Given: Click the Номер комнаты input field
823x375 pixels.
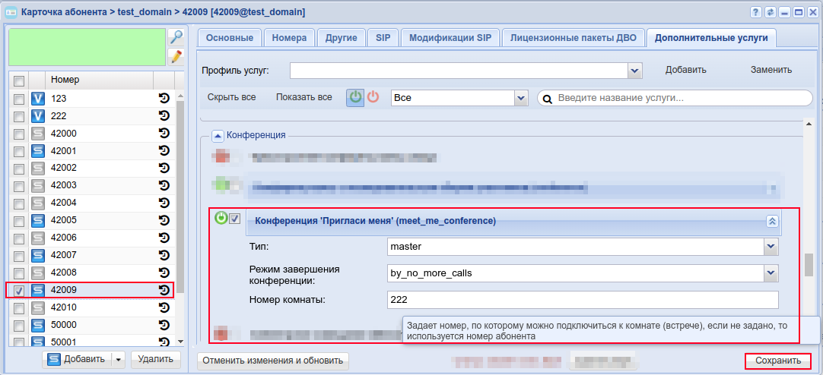Looking at the screenshot, I should click(582, 300).
